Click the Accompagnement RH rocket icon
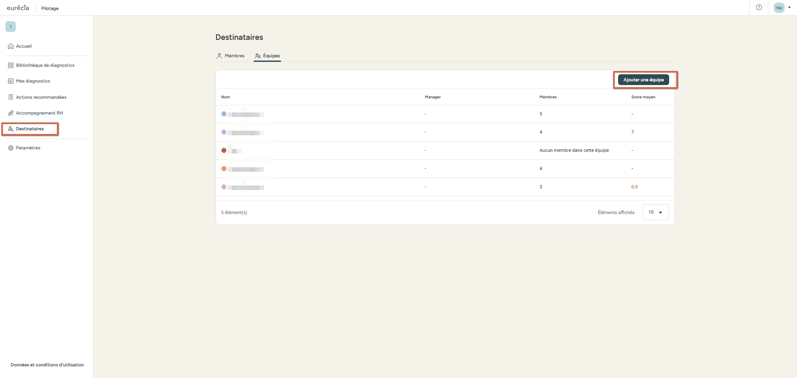The image size is (797, 378). coord(11,113)
